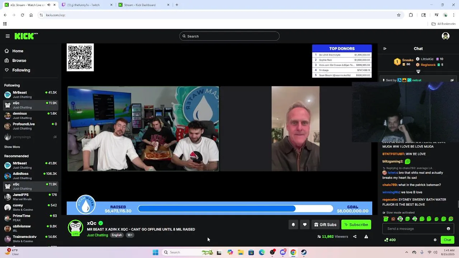
Task: Send message with the Chat button
Action: click(448, 240)
